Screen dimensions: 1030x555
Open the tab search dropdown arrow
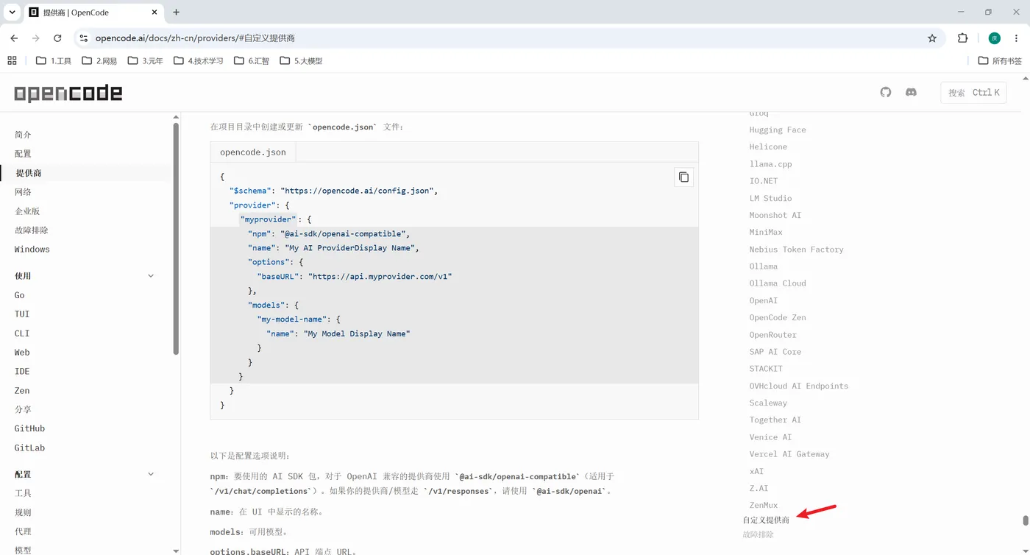click(12, 13)
